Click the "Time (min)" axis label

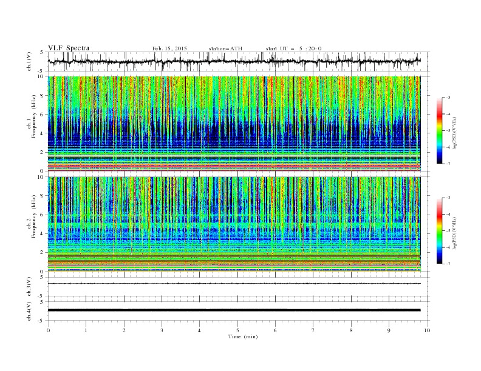click(243, 336)
